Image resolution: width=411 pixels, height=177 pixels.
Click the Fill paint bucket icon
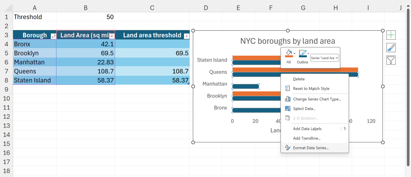pos(288,53)
